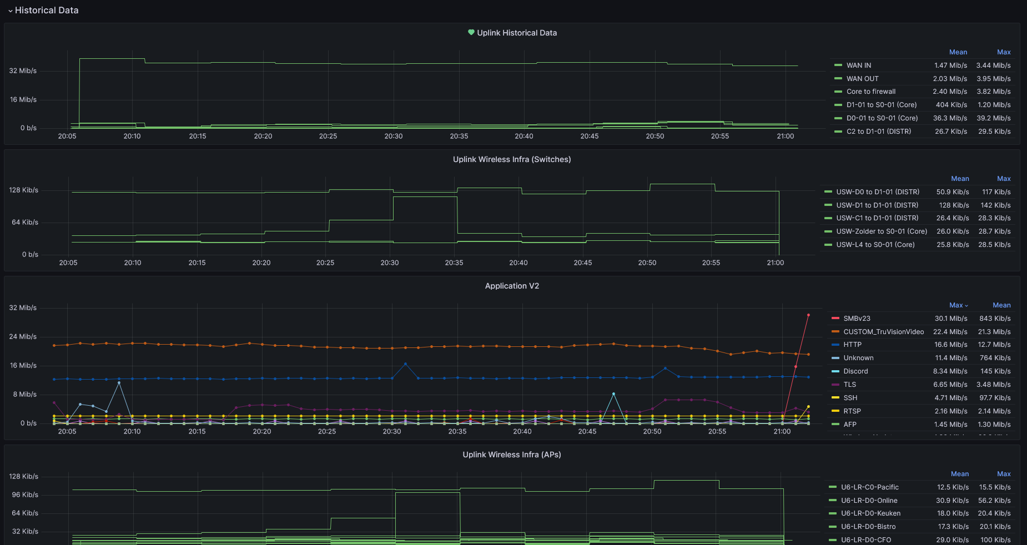
Task: Toggle the U6-LR-D0-Online series off
Action: tap(869, 500)
